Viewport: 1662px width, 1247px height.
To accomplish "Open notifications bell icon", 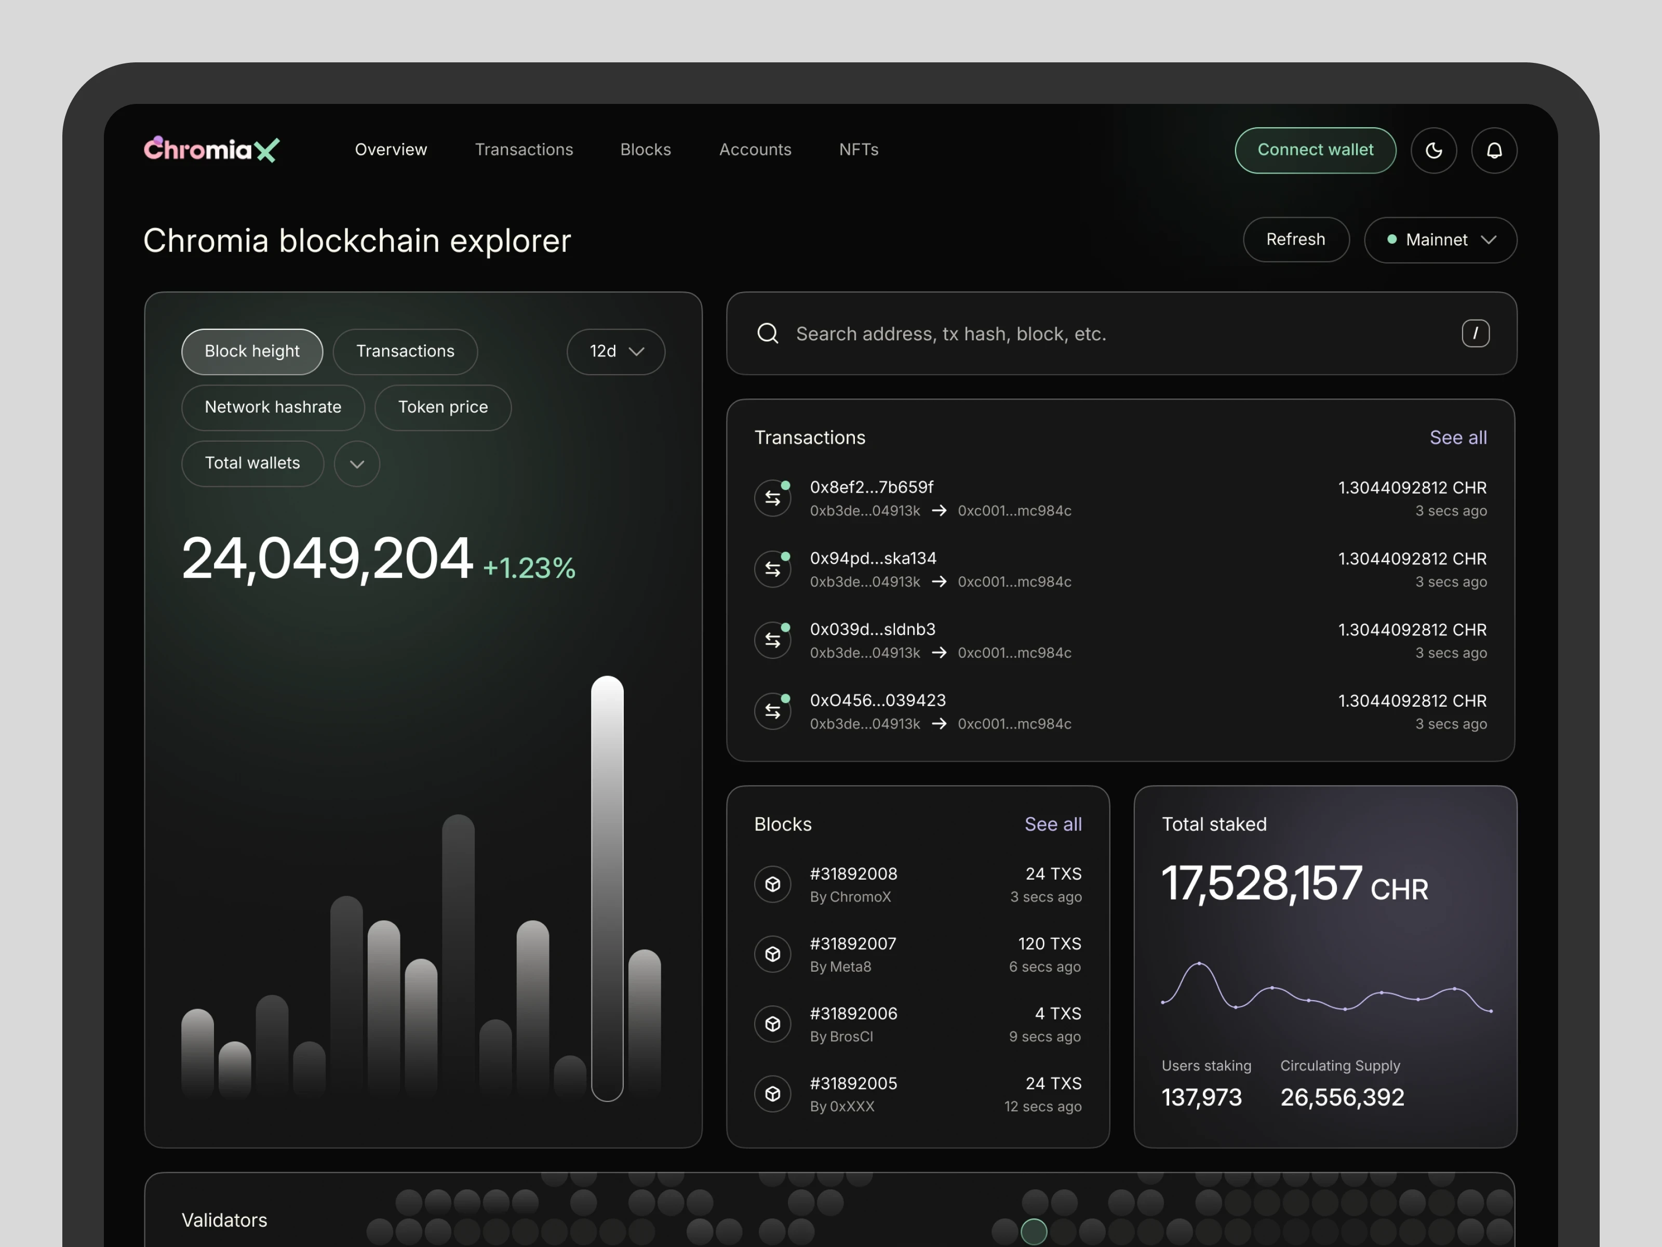I will (x=1494, y=150).
